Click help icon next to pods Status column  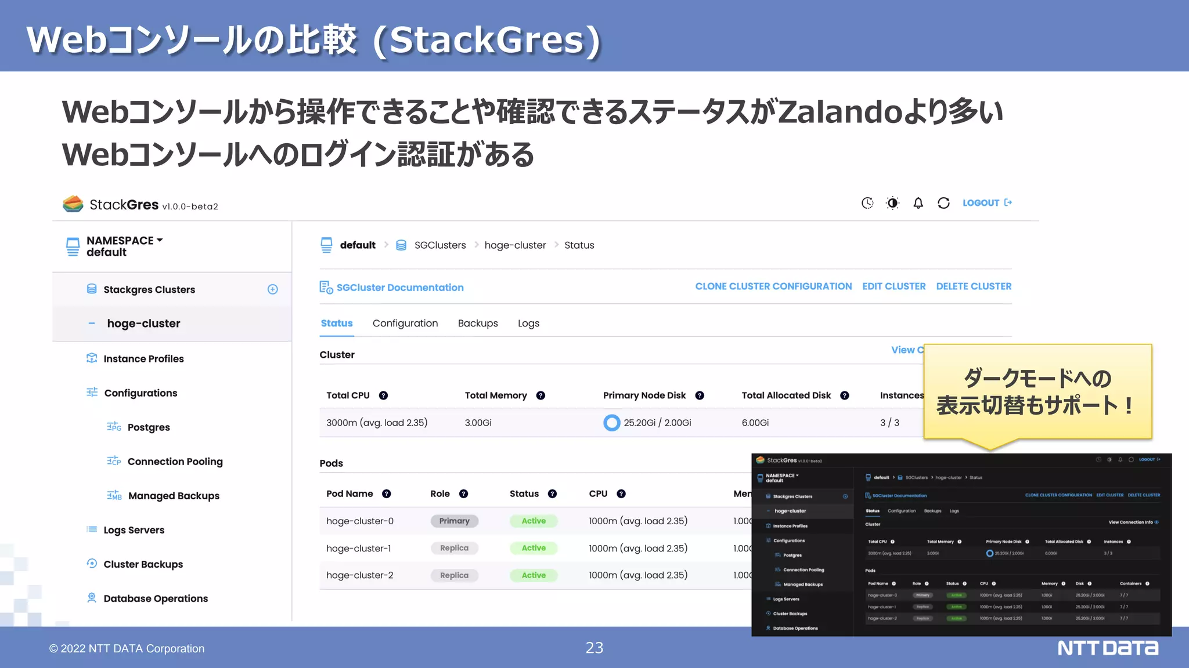coord(552,494)
